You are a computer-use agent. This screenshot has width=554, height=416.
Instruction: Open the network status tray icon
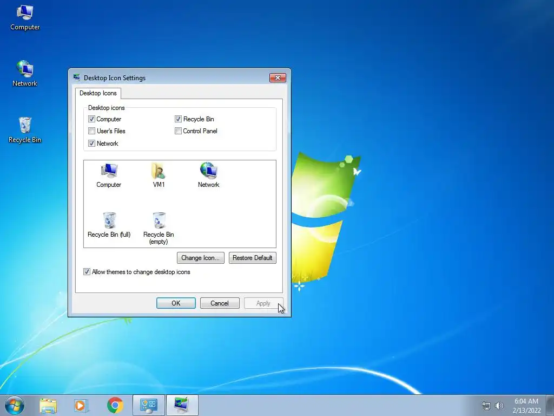pyautogui.click(x=486, y=406)
